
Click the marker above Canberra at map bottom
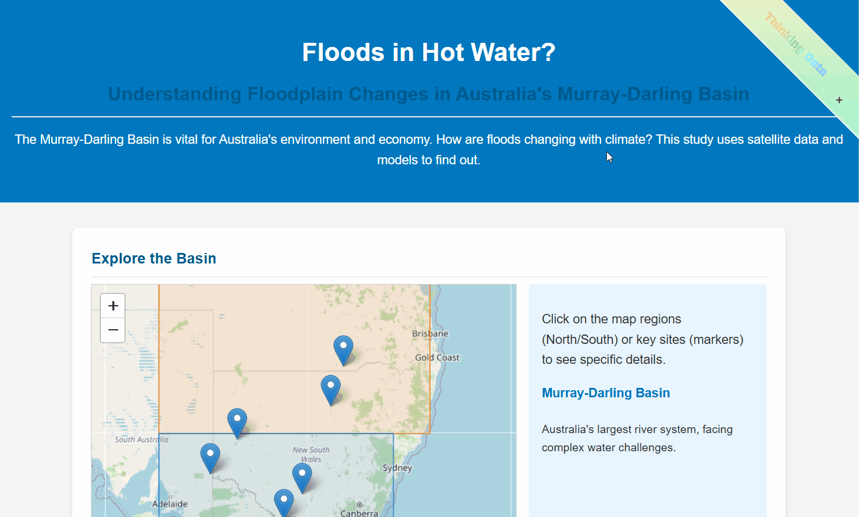(284, 503)
